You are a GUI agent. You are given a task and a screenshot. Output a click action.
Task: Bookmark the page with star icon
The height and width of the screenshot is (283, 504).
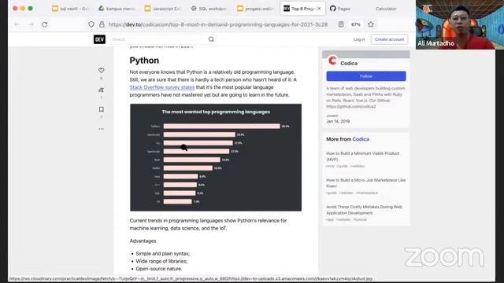point(371,24)
